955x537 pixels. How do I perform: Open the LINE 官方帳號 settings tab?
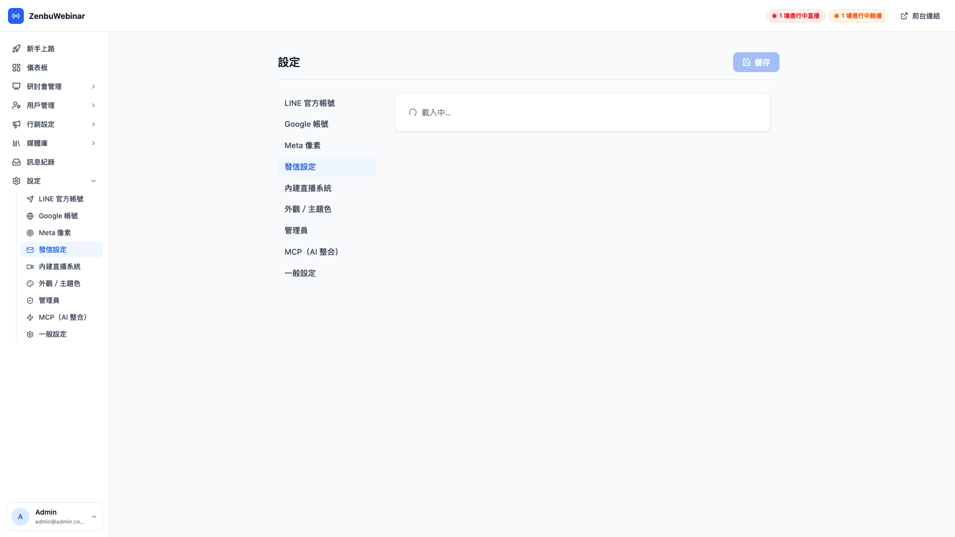coord(327,103)
